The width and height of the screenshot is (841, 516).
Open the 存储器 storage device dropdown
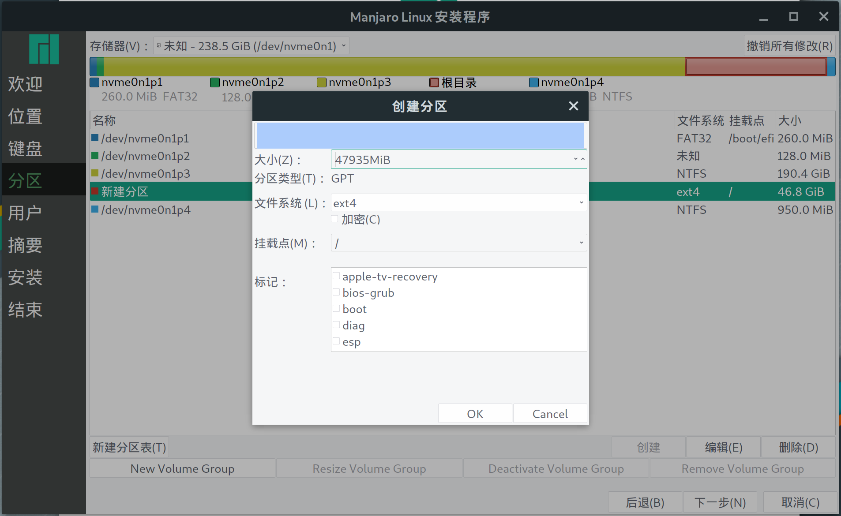(251, 45)
